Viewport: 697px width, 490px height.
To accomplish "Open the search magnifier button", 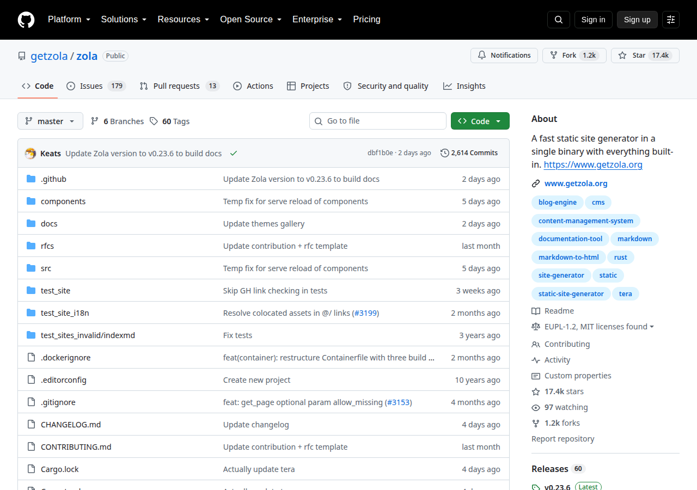I will click(x=559, y=20).
